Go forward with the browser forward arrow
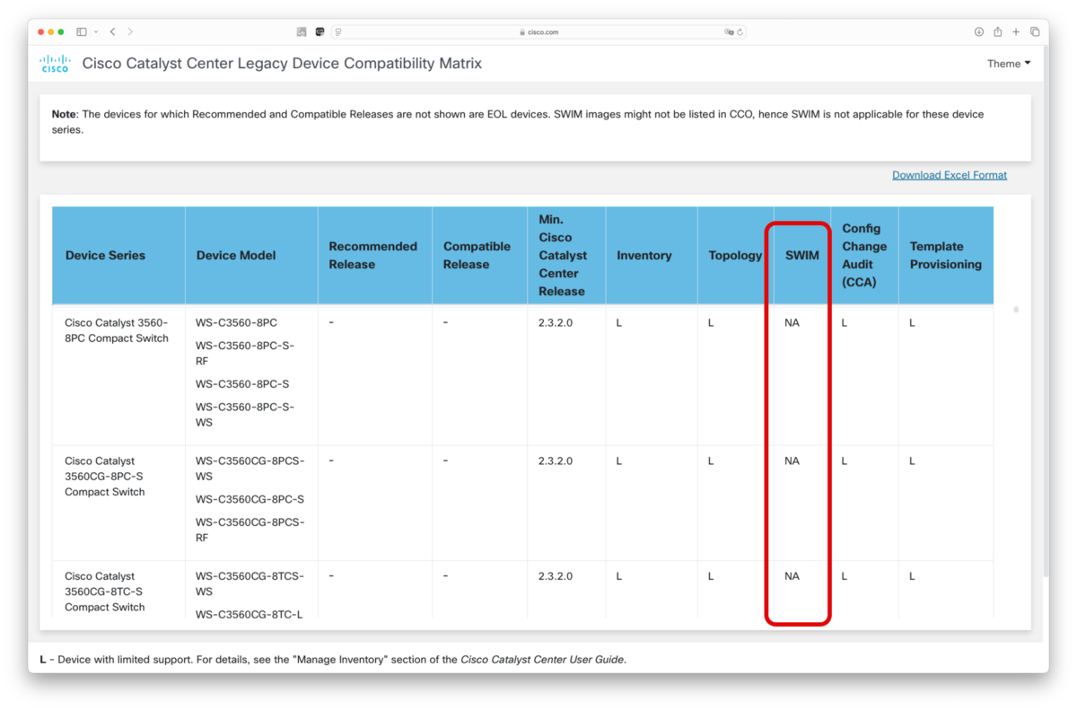Image resolution: width=1077 pixels, height=710 pixels. [x=130, y=31]
